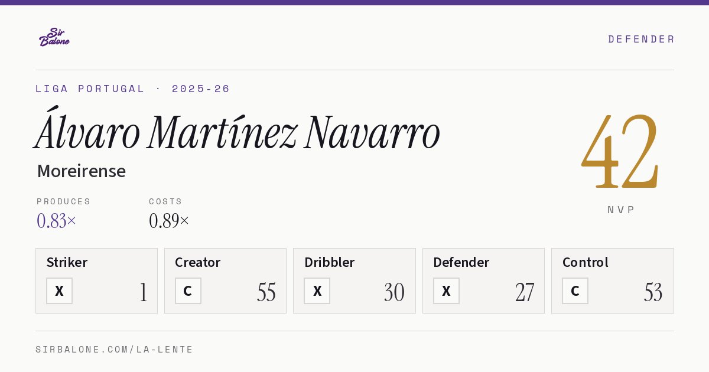Click the PRODUCES label
Screen dimensions: 709x372
tap(64, 201)
